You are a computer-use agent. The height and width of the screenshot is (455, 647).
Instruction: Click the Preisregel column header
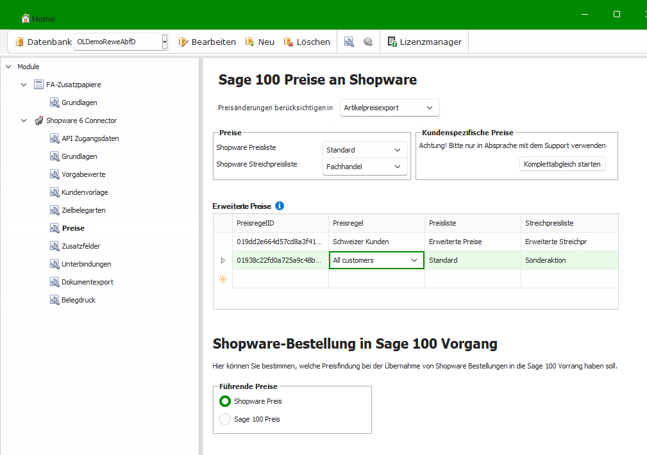376,223
